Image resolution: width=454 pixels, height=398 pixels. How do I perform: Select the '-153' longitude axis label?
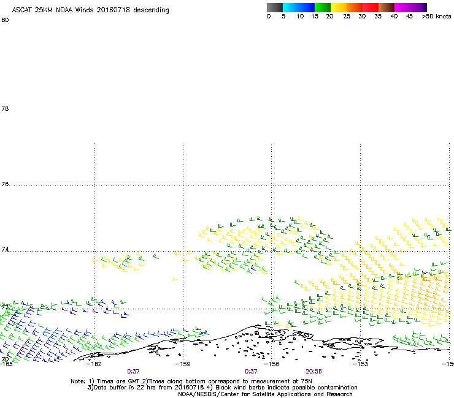tap(361, 364)
